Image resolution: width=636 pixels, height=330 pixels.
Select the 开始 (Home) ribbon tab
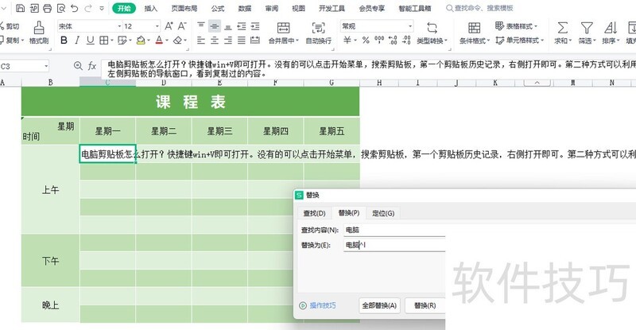pos(124,8)
